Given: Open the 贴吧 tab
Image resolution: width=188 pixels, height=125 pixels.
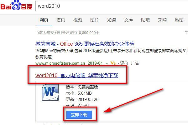Looking at the screenshot, I should pyautogui.click(x=145, y=20).
